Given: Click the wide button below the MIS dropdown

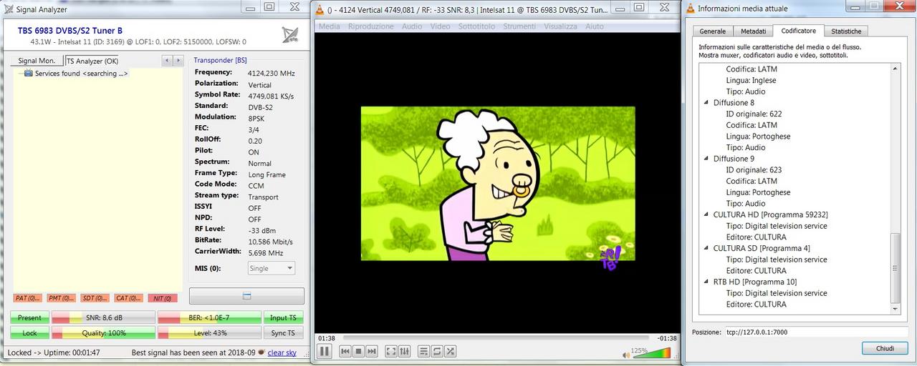Looking at the screenshot, I should coord(246,296).
